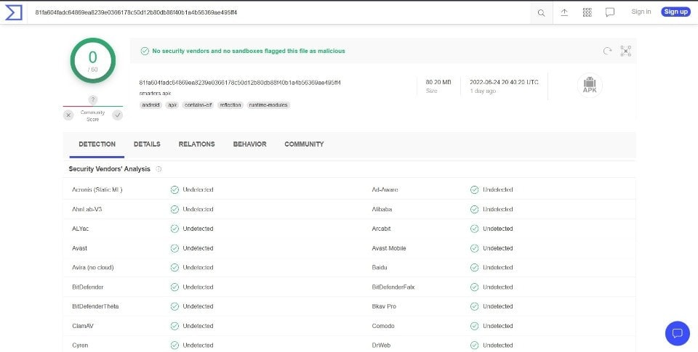Click the Community Score label
The image size is (698, 352).
pos(92,116)
